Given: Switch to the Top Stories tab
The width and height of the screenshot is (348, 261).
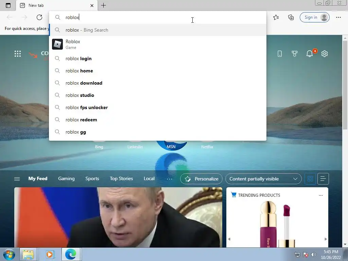Looking at the screenshot, I should [x=121, y=179].
